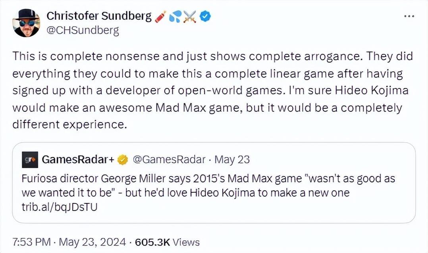Click the crossed swords emoji
This screenshot has height=253, width=428.
190,16
